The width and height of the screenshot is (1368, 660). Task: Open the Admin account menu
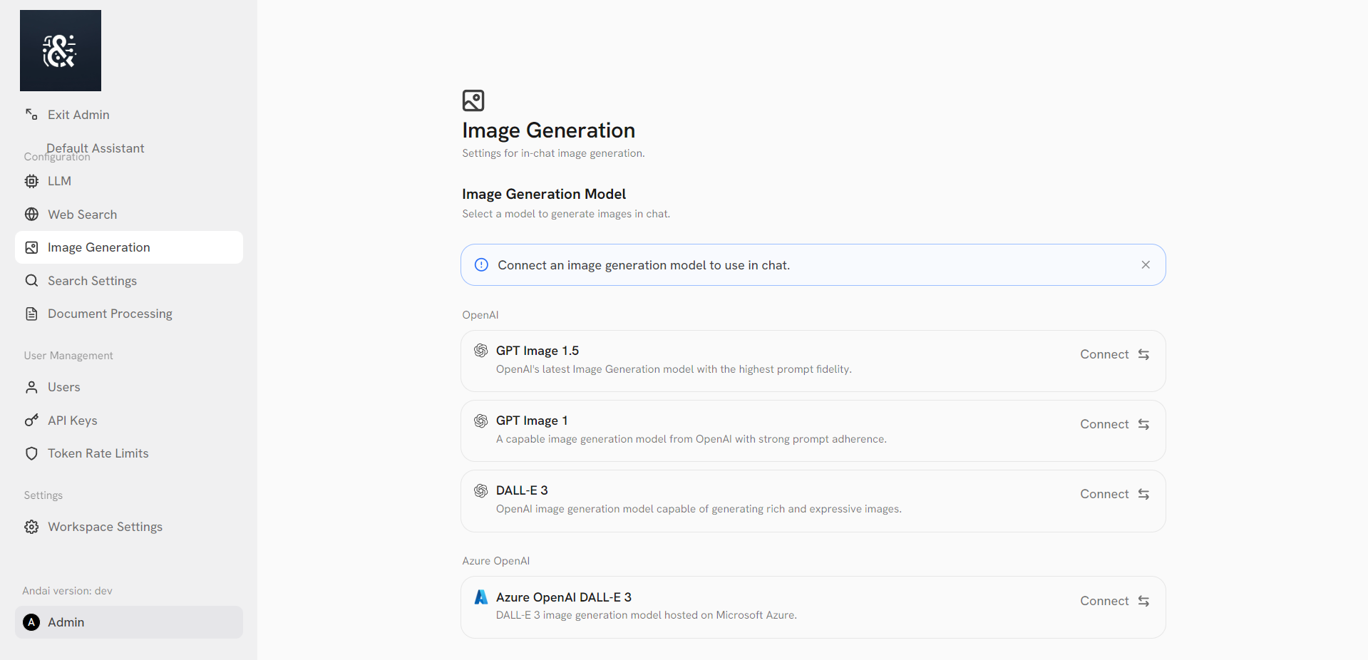[x=129, y=622]
